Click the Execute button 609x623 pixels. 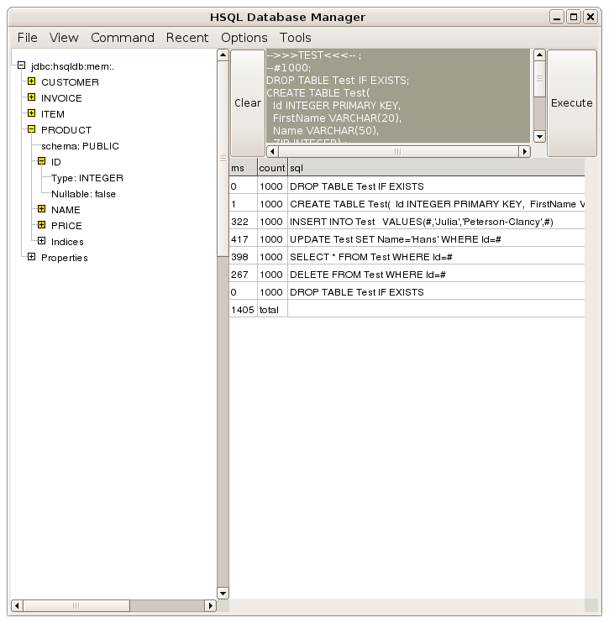point(572,103)
